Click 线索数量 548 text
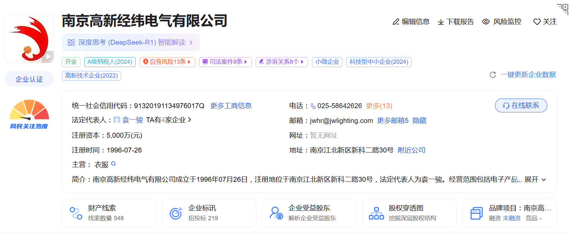The width and height of the screenshot is (570, 234). pyautogui.click(x=106, y=218)
